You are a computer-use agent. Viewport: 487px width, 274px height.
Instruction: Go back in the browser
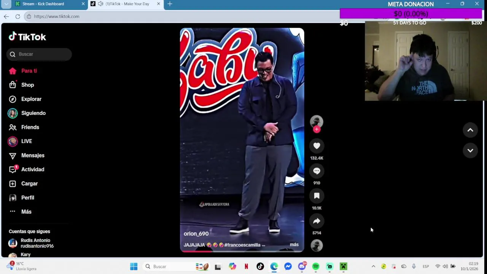[x=6, y=16]
